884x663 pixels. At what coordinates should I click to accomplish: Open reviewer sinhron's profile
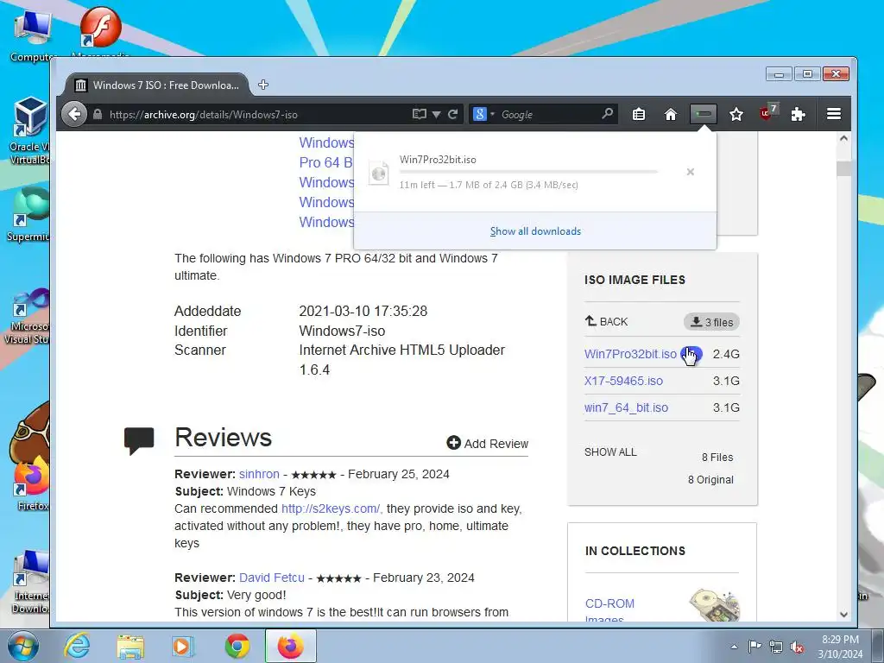pos(259,474)
